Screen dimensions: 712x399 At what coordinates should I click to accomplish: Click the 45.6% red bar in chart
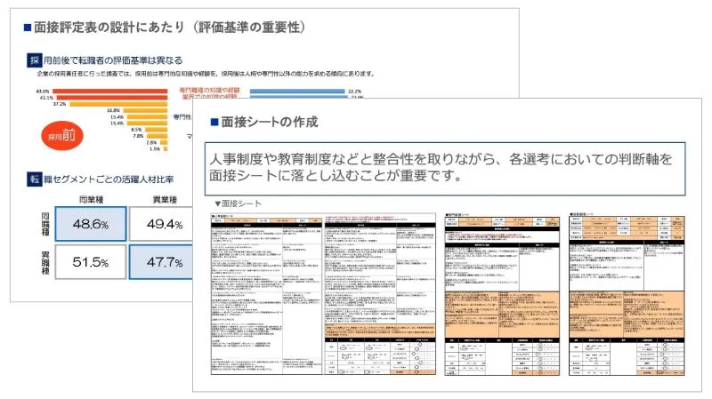(110, 92)
